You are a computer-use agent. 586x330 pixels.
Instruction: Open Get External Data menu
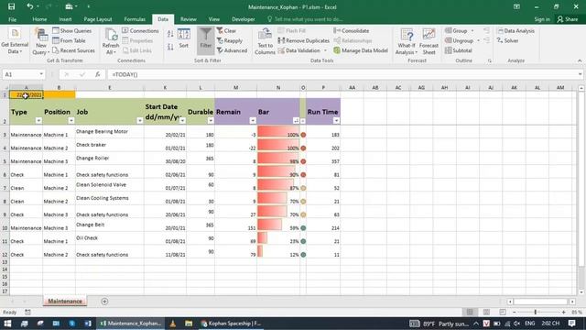pos(15,41)
